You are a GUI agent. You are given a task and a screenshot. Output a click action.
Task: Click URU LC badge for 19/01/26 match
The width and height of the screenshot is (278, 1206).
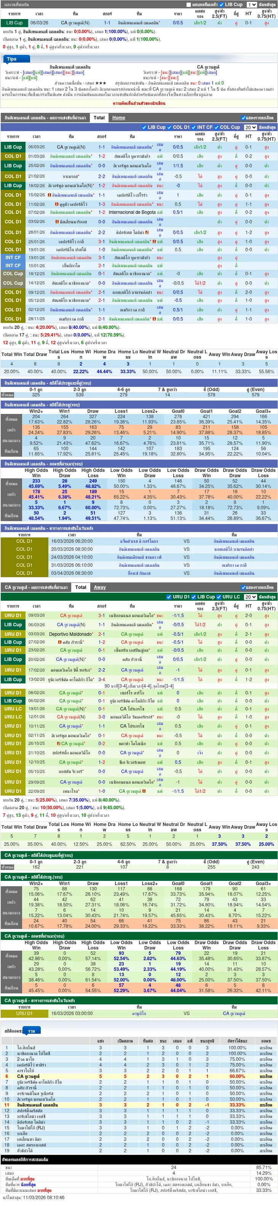pos(13,709)
